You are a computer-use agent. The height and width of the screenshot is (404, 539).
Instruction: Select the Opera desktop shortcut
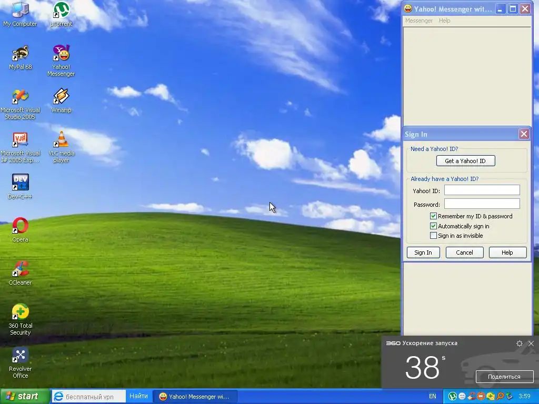coord(21,230)
